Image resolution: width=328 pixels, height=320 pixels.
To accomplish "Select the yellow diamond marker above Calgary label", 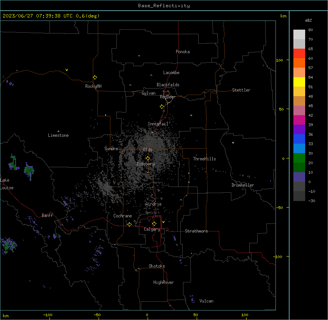I will click(154, 224).
